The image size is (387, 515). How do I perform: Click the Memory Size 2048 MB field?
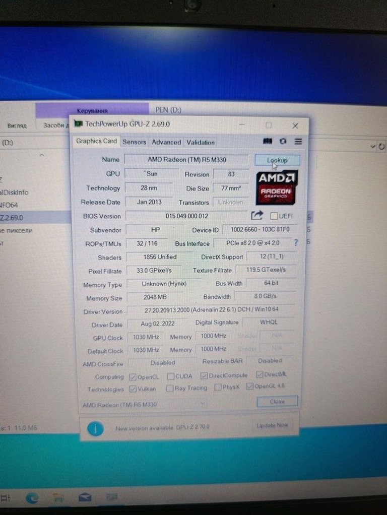155,297
